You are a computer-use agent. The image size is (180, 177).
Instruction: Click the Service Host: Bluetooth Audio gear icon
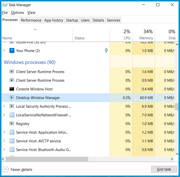coord(12,150)
